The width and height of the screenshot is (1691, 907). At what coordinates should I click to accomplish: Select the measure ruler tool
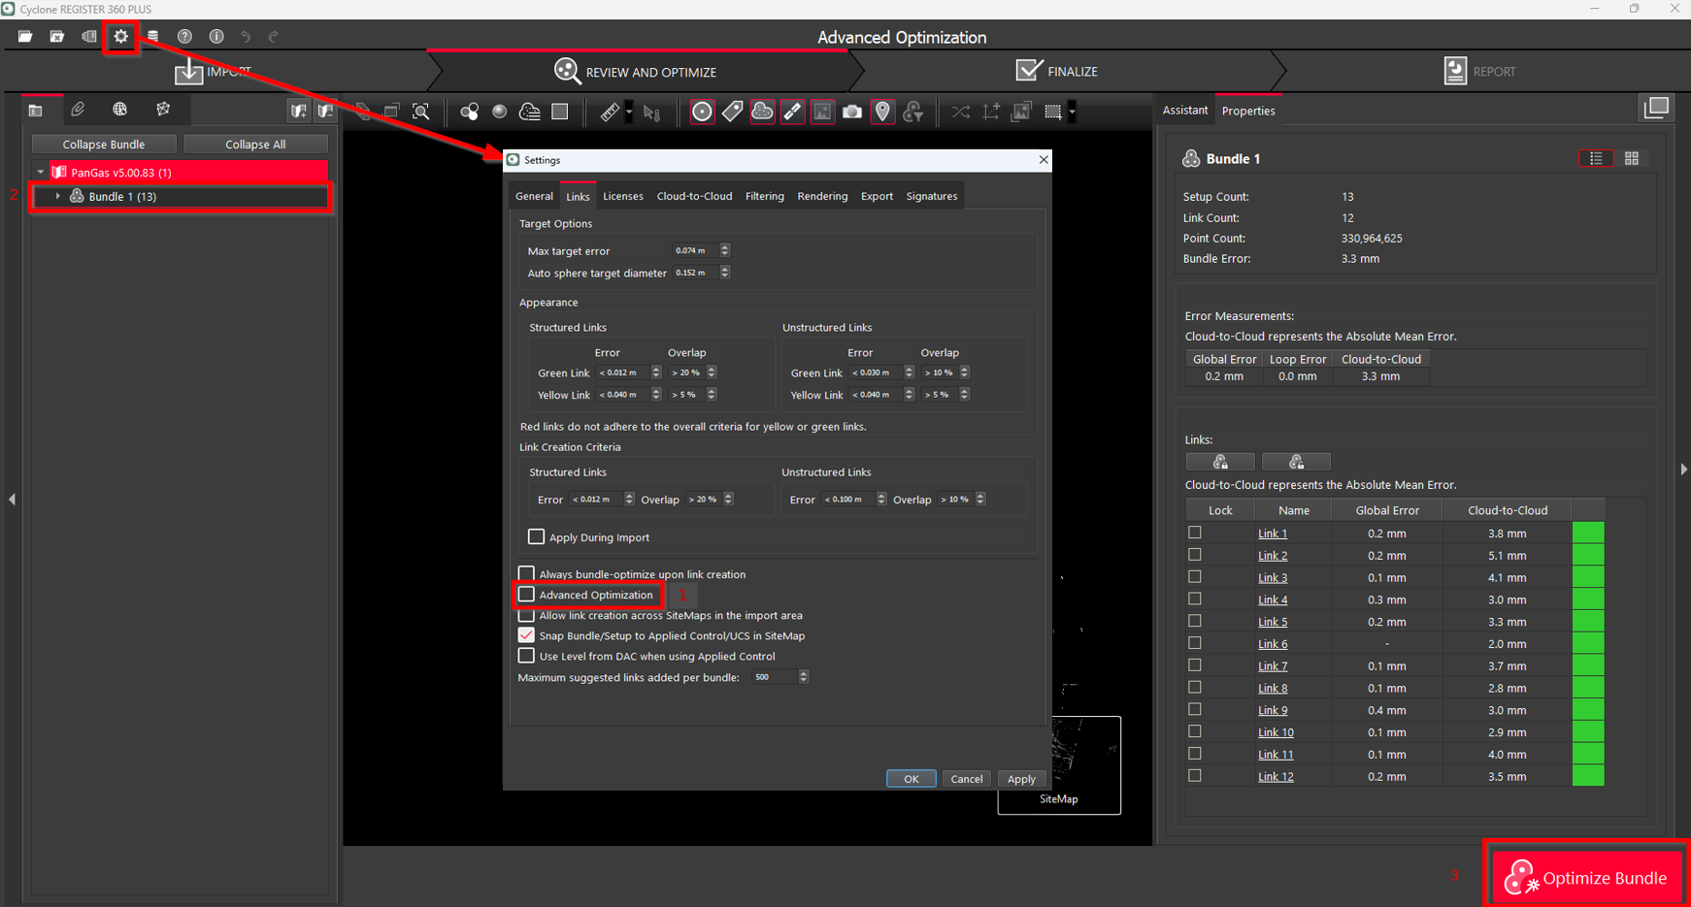[x=609, y=113]
